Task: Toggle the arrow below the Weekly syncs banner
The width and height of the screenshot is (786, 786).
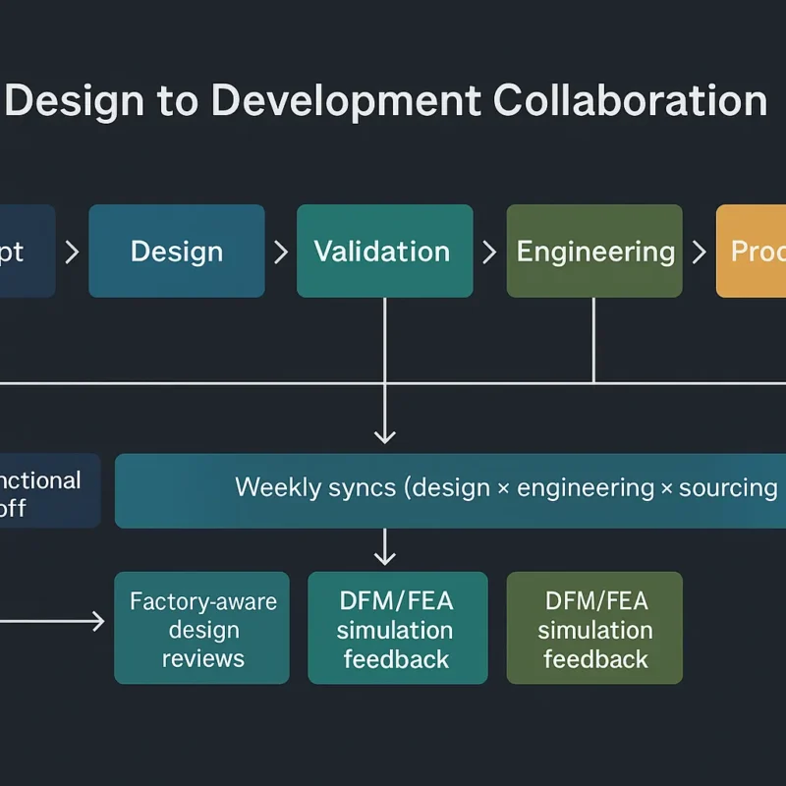Action: pos(384,547)
